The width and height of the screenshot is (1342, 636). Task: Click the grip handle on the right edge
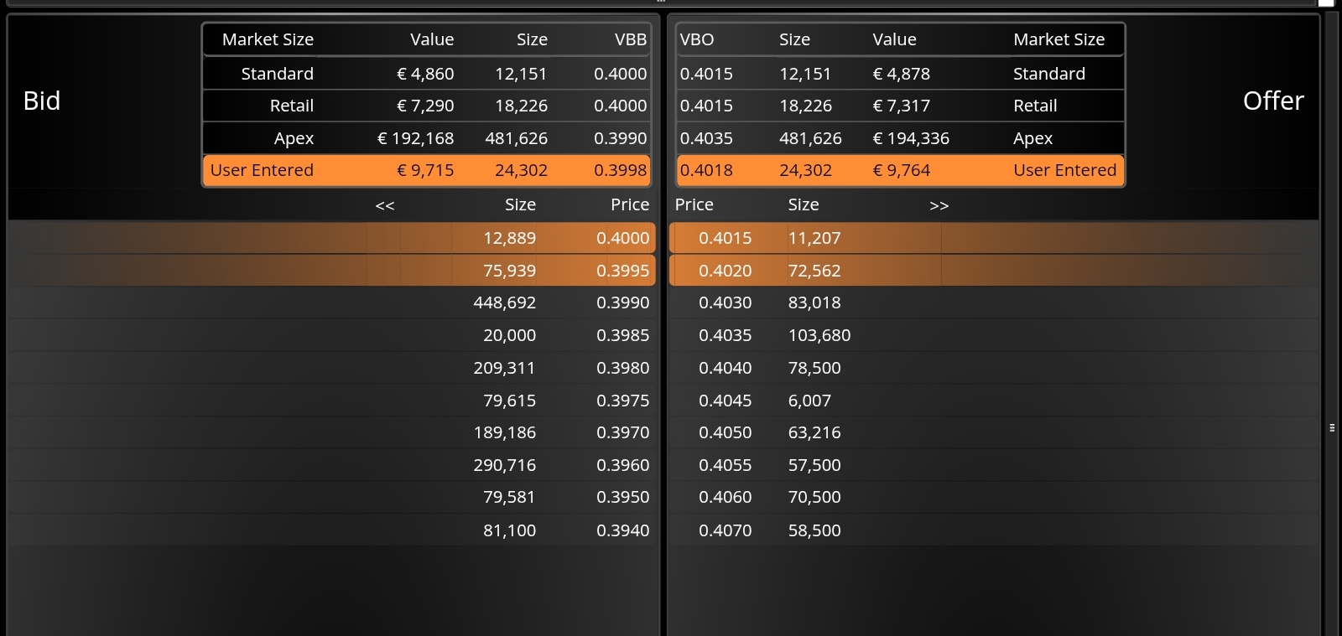(1332, 428)
